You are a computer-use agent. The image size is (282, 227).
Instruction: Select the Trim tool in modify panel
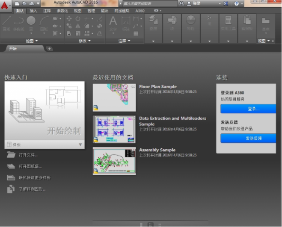(87, 18)
